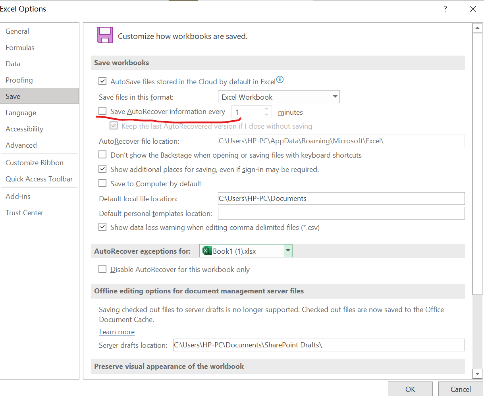
Task: Open the AutoRecover exceptions workbook dropdown arrow
Action: [x=288, y=251]
